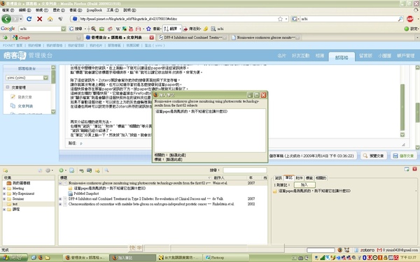The width and height of the screenshot is (420, 262).
Task: Select the PubMed Snapshot attachment
Action: (x=86, y=194)
